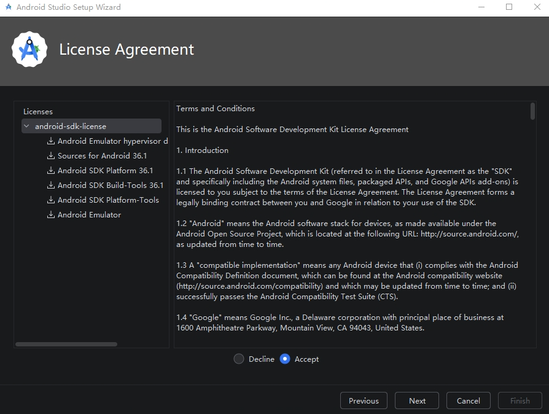
Task: Click the http://source.android.com/ URL text
Action: tap(470, 233)
